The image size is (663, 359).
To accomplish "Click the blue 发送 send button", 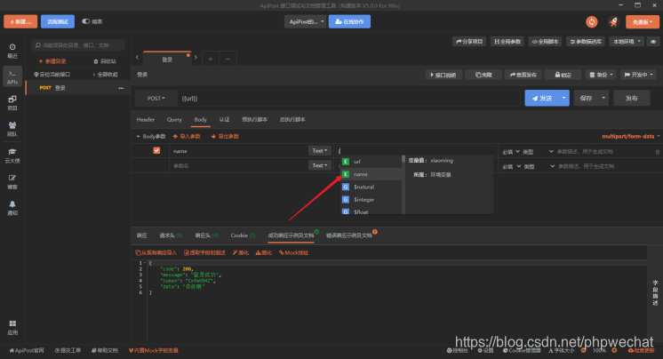I will (541, 98).
